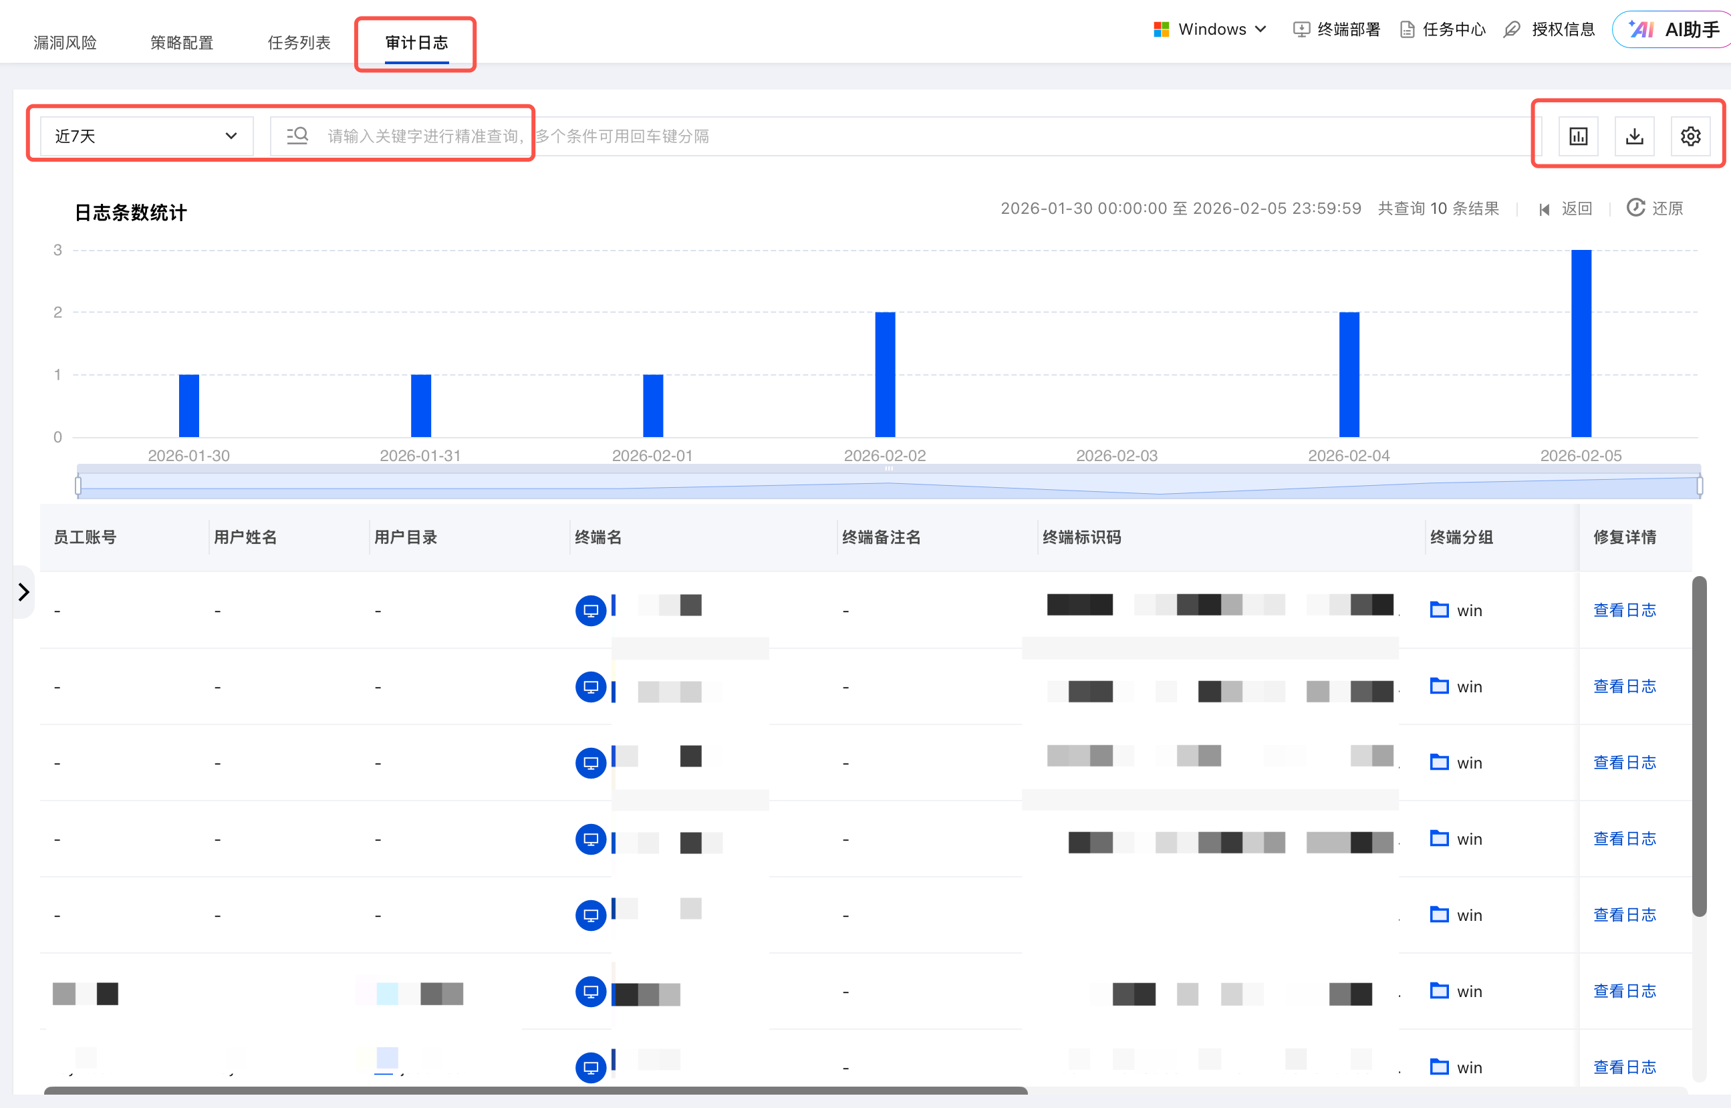Click 查看日志 link in the first row
Viewport: 1731px width, 1108px height.
click(x=1624, y=610)
